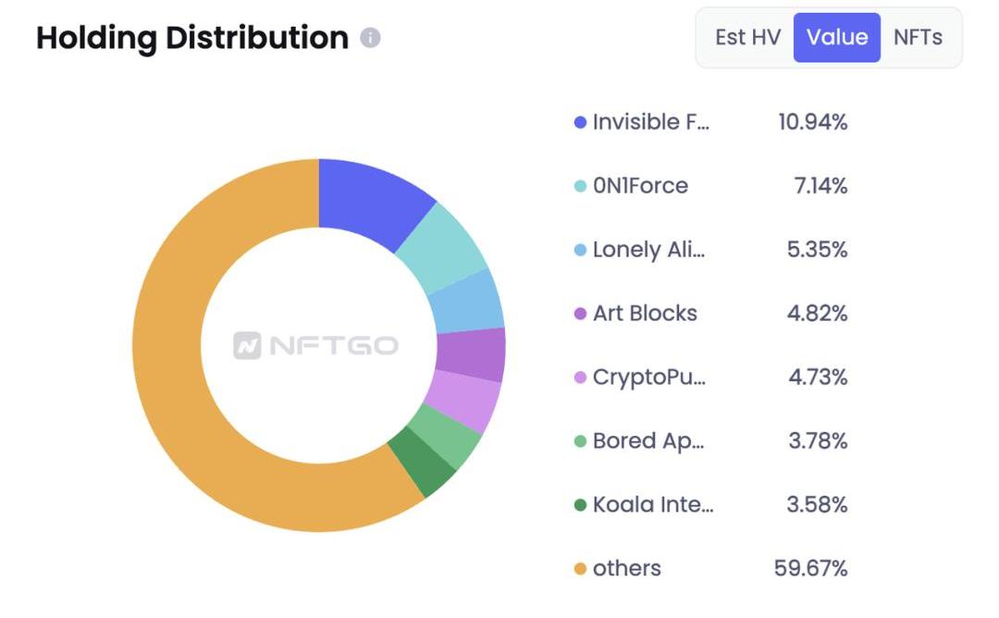Click the 0N1Force teal legend dot
999x618 pixels.
[580, 186]
